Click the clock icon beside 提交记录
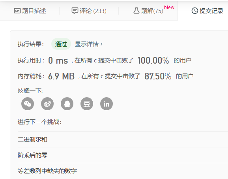228x179 pixels. [x=195, y=11]
